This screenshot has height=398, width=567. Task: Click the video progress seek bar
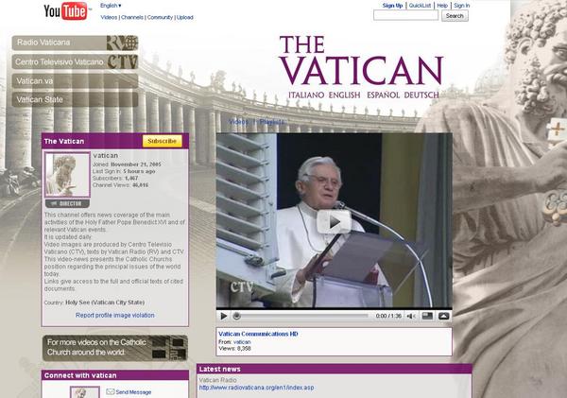coord(302,316)
